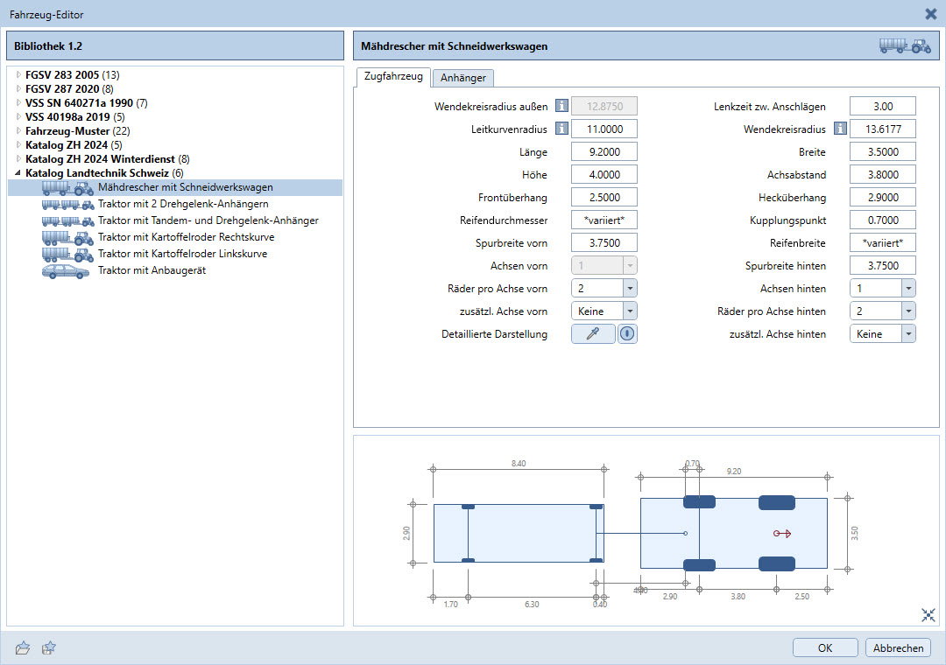Toggle the round switch beside the eyedropper

(x=627, y=333)
